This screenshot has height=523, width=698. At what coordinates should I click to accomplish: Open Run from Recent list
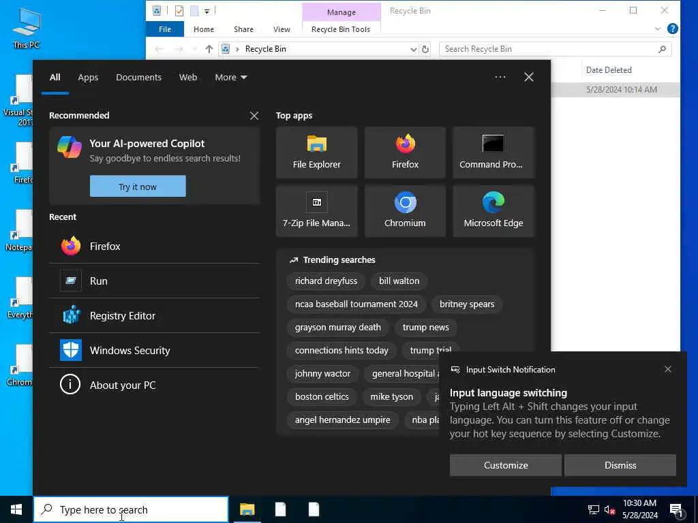155,281
